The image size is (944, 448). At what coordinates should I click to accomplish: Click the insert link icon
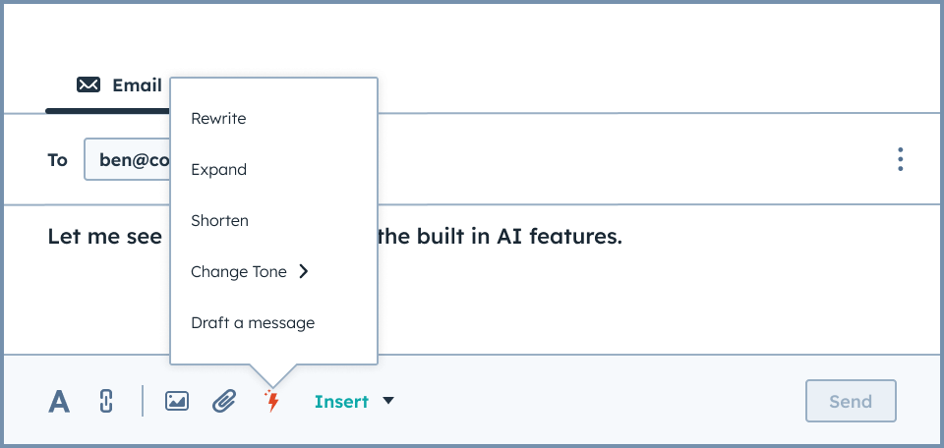point(107,401)
